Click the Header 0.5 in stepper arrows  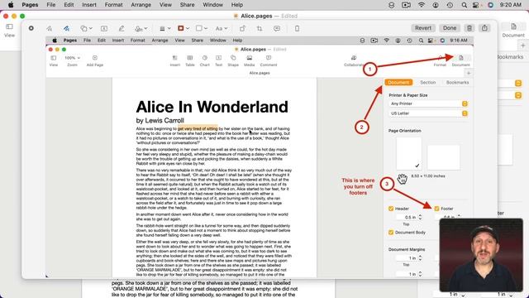(x=420, y=217)
